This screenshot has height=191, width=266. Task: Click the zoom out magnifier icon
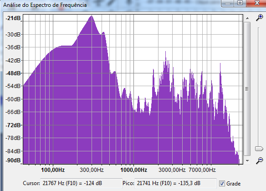(259, 160)
